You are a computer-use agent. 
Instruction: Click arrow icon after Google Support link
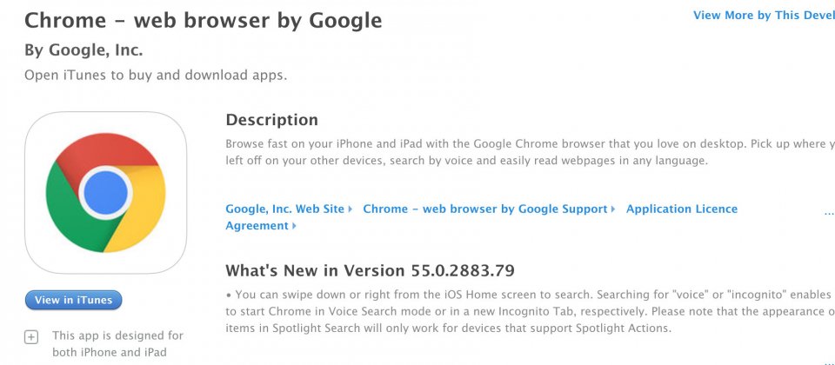coord(613,209)
